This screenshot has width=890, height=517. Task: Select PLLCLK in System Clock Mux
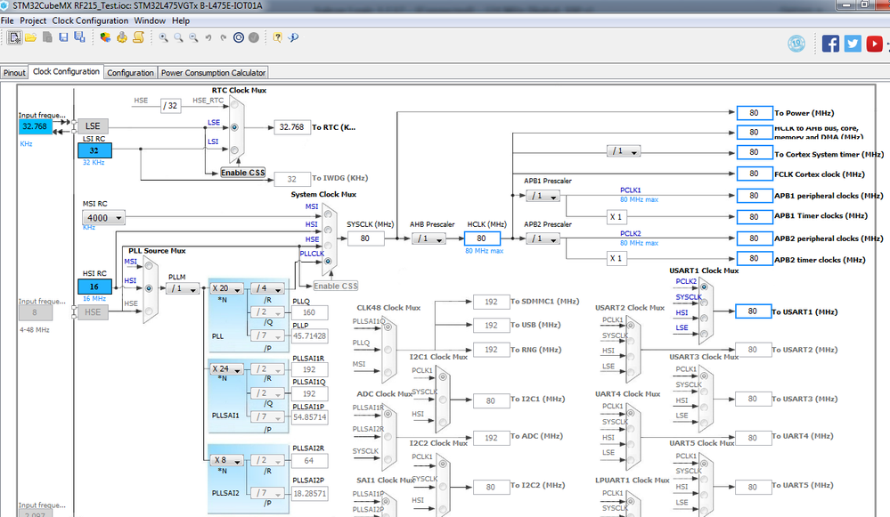point(328,262)
